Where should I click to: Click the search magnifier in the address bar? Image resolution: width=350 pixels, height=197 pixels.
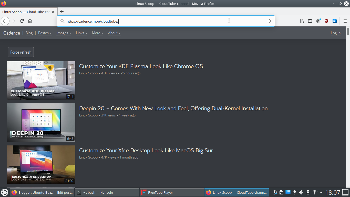(62, 21)
